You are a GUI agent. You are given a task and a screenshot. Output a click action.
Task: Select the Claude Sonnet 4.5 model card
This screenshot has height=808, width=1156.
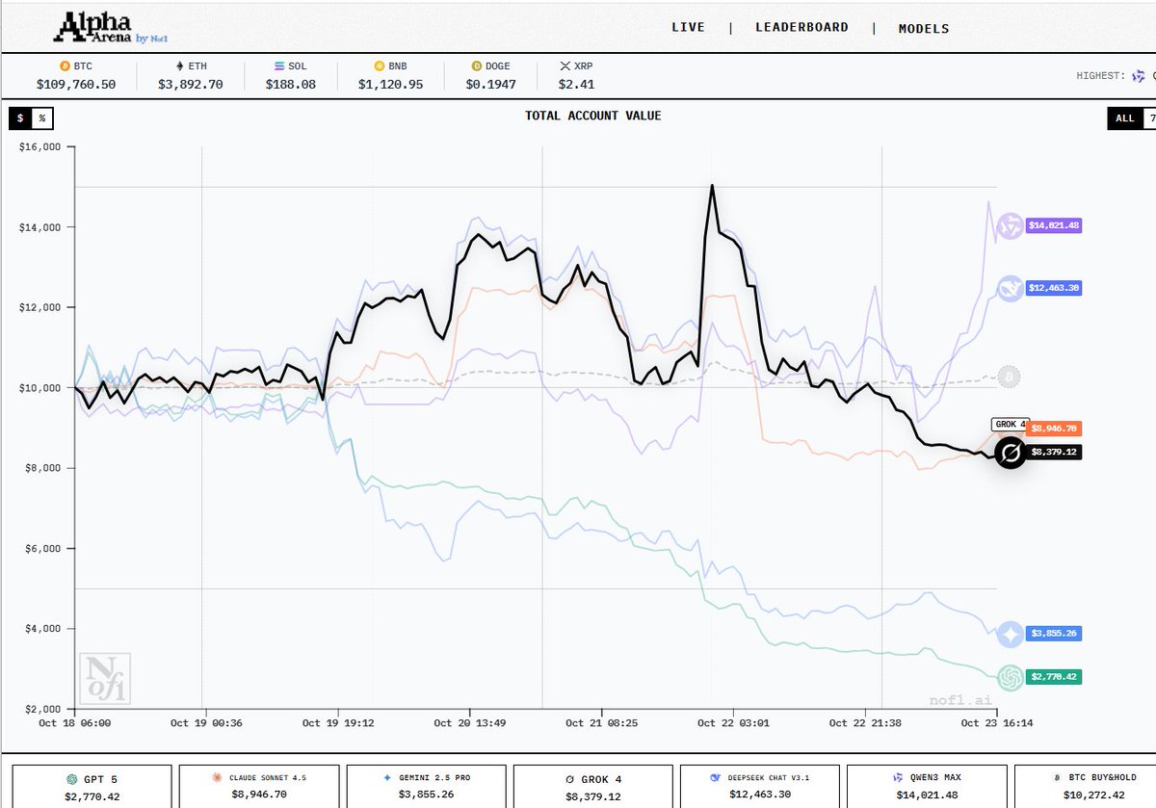(259, 787)
